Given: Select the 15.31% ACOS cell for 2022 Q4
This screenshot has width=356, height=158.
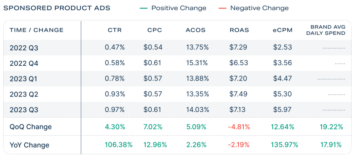Looking at the screenshot, I should point(197,63).
